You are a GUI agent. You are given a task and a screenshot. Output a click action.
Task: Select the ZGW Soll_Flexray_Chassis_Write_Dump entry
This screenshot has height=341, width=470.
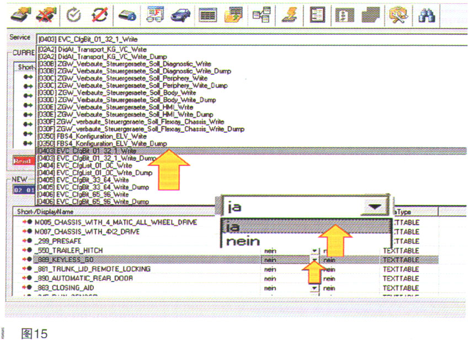(x=141, y=129)
